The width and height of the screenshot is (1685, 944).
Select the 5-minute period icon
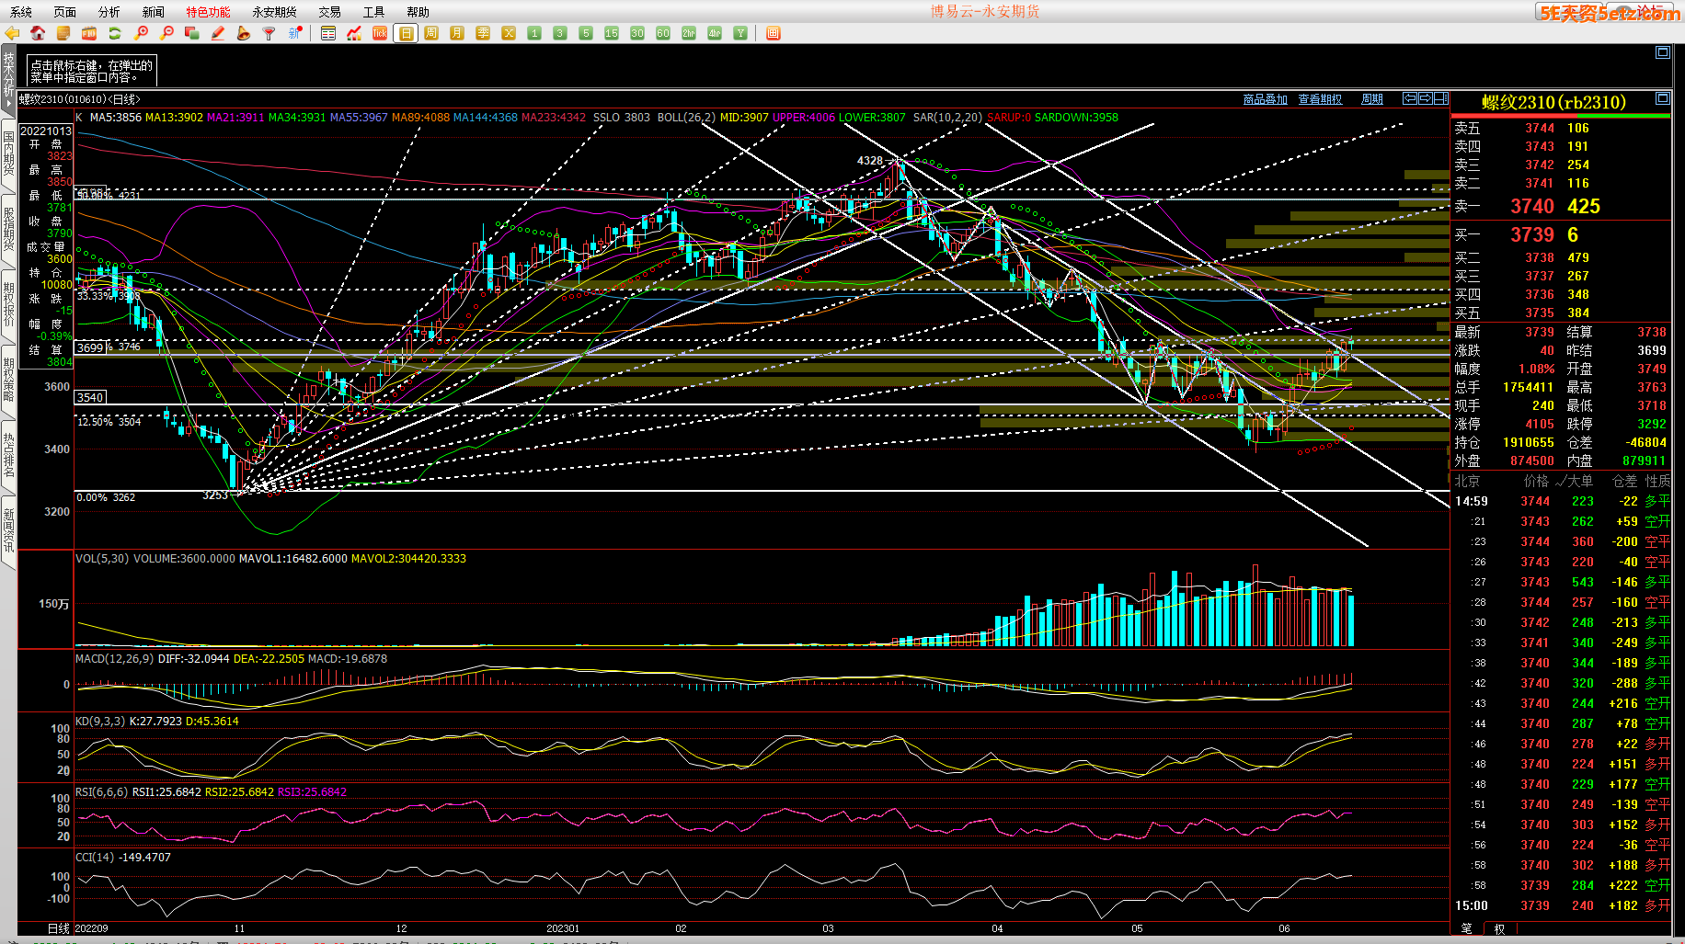[x=586, y=33]
